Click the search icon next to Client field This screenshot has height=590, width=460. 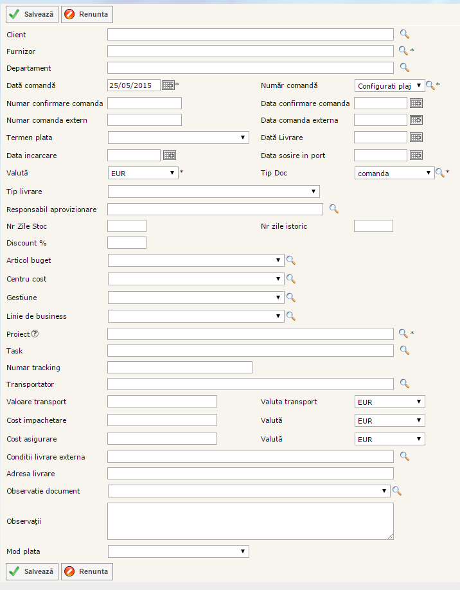pos(404,34)
